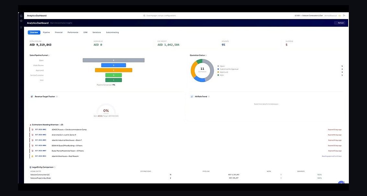Switch to the Pipeline tab
The width and height of the screenshot is (367, 196).
click(x=46, y=32)
